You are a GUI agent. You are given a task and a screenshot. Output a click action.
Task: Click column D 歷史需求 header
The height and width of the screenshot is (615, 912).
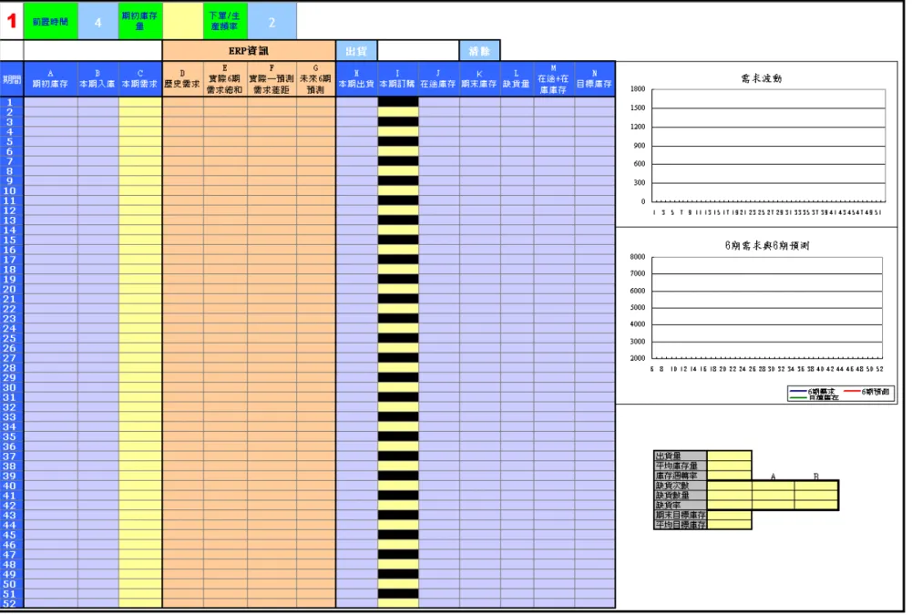pyautogui.click(x=182, y=79)
